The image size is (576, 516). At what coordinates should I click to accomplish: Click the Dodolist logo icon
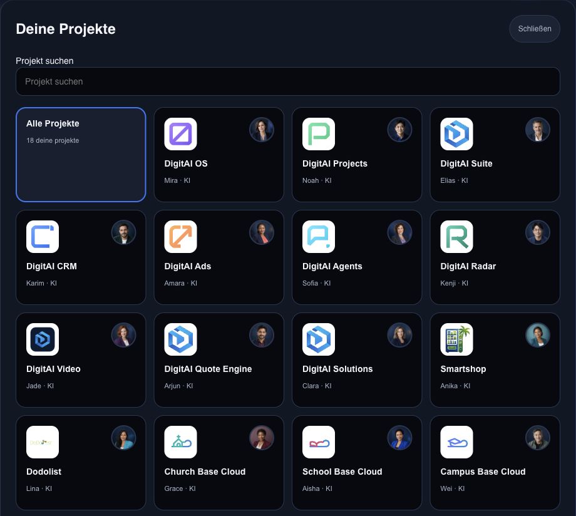click(x=43, y=442)
